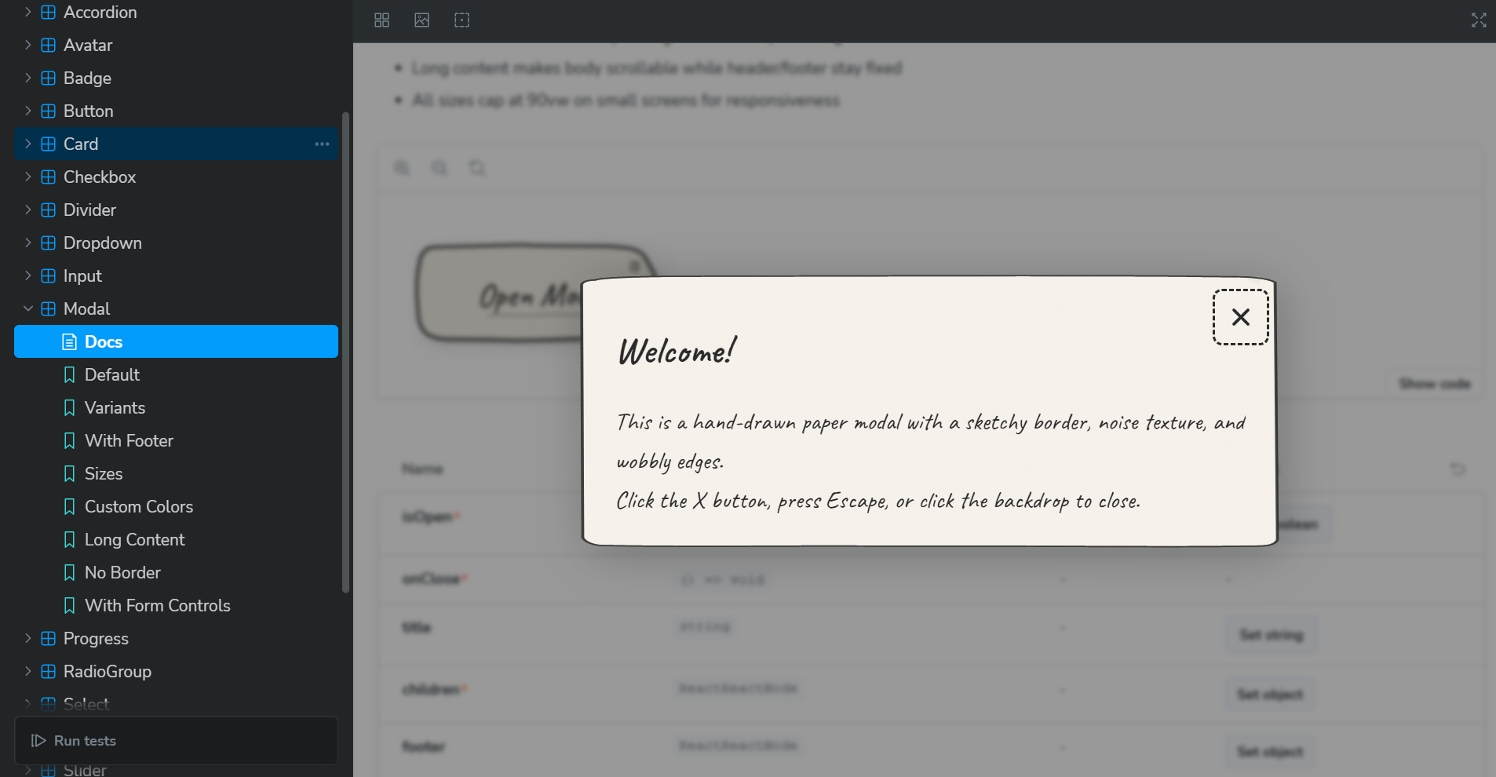This screenshot has width=1496, height=777.
Task: Open the Variants story
Action: [177, 407]
